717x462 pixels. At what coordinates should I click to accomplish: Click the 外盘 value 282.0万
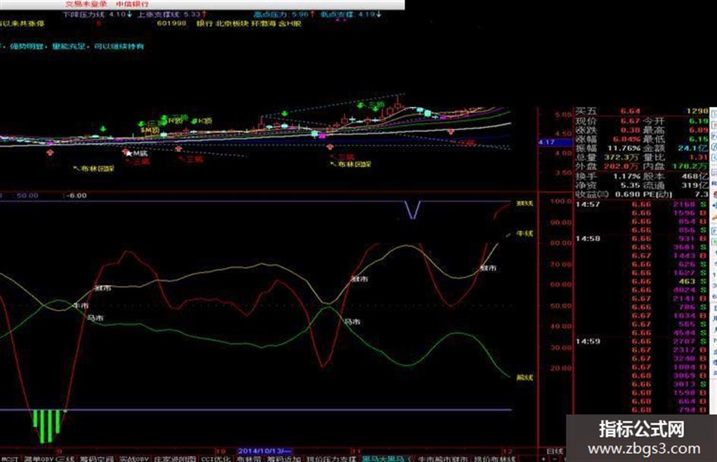pyautogui.click(x=622, y=166)
